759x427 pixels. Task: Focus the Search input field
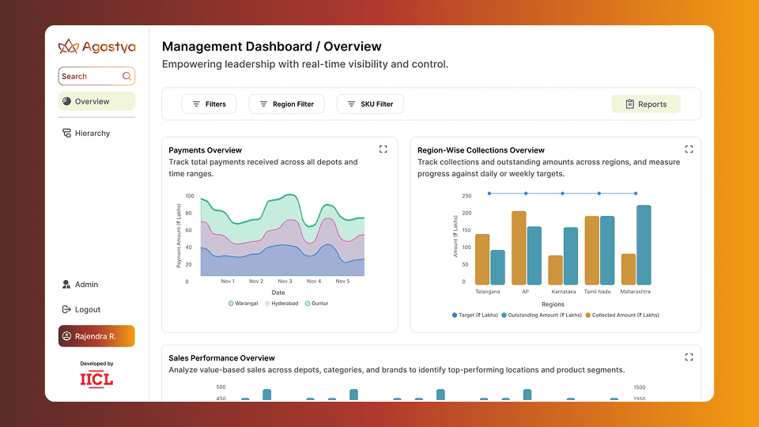click(x=89, y=77)
